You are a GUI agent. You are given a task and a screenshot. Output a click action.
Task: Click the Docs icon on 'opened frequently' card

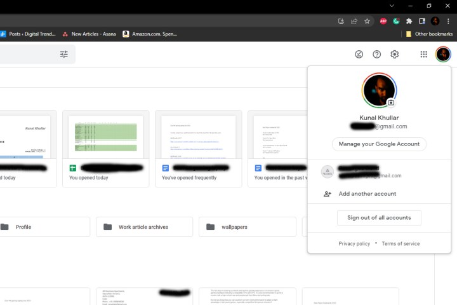[x=165, y=168]
